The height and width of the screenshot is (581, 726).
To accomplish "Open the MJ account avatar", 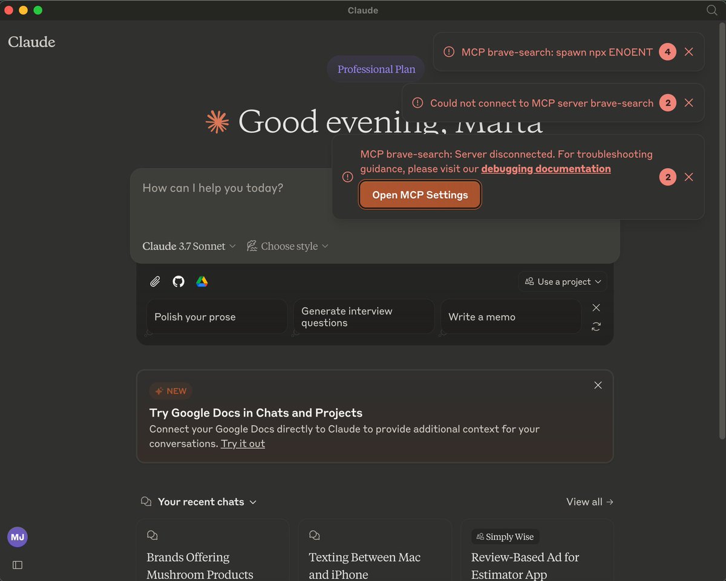I will pos(17,537).
